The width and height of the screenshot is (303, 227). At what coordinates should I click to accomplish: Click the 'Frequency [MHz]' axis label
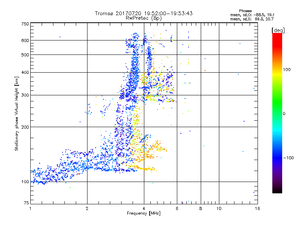(x=144, y=213)
